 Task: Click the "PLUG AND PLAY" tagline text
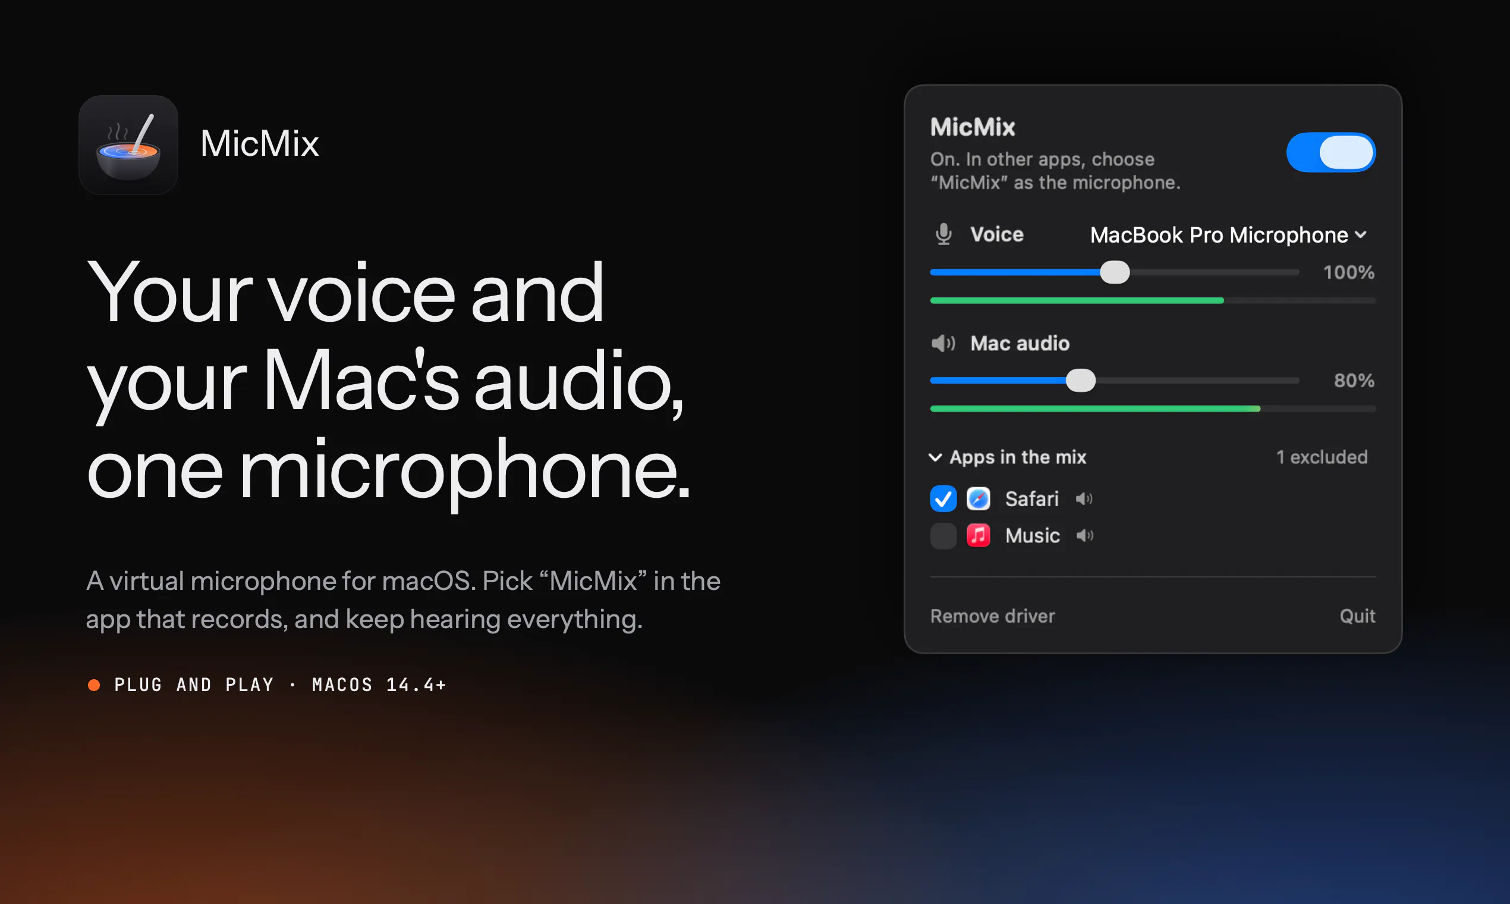coord(194,685)
